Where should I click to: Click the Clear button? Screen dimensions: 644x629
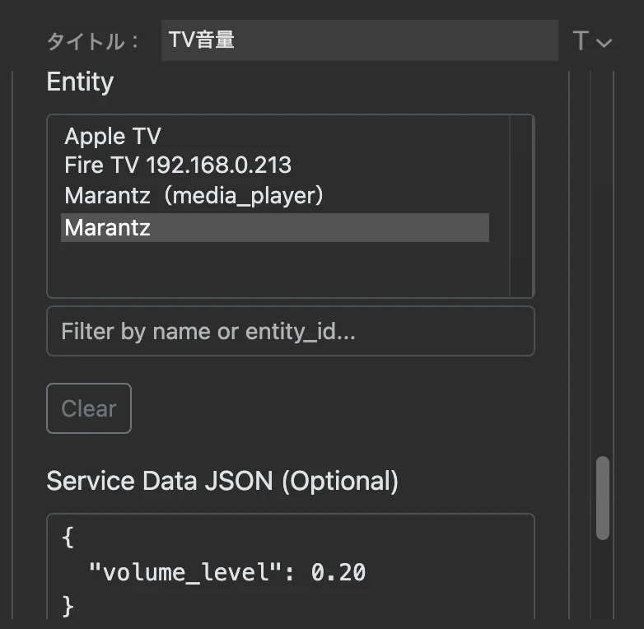pos(89,408)
